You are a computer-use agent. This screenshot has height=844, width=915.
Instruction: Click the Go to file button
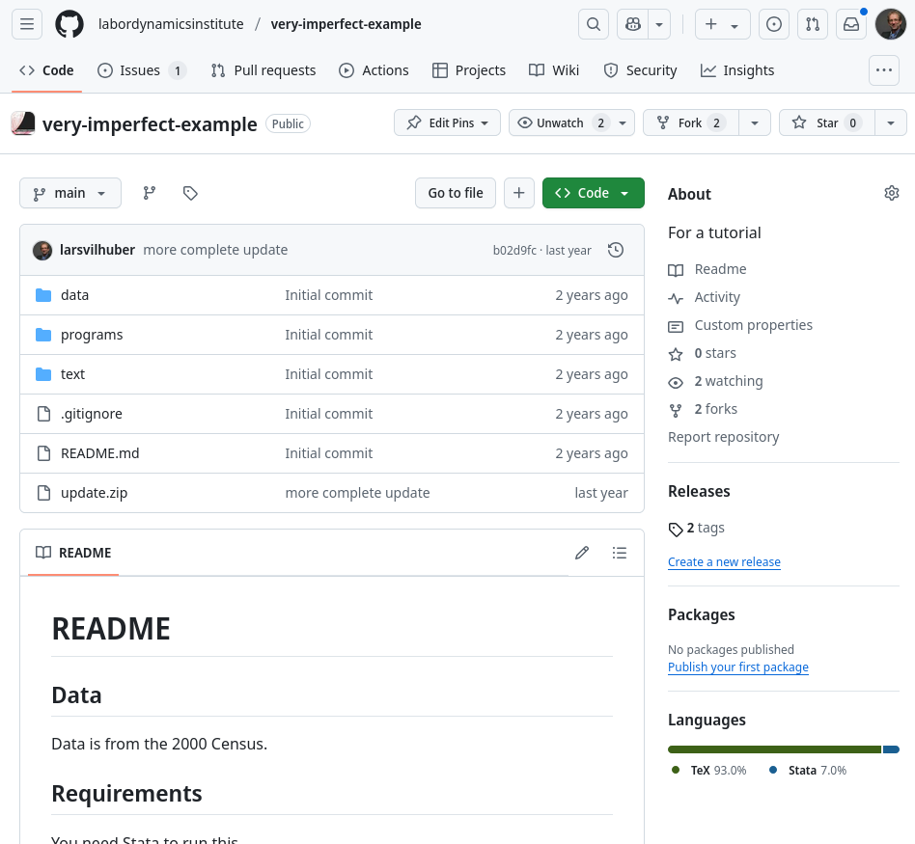(455, 193)
